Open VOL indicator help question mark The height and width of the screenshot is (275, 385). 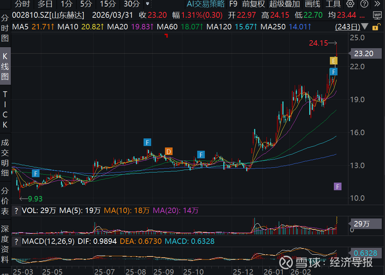(x=16, y=211)
